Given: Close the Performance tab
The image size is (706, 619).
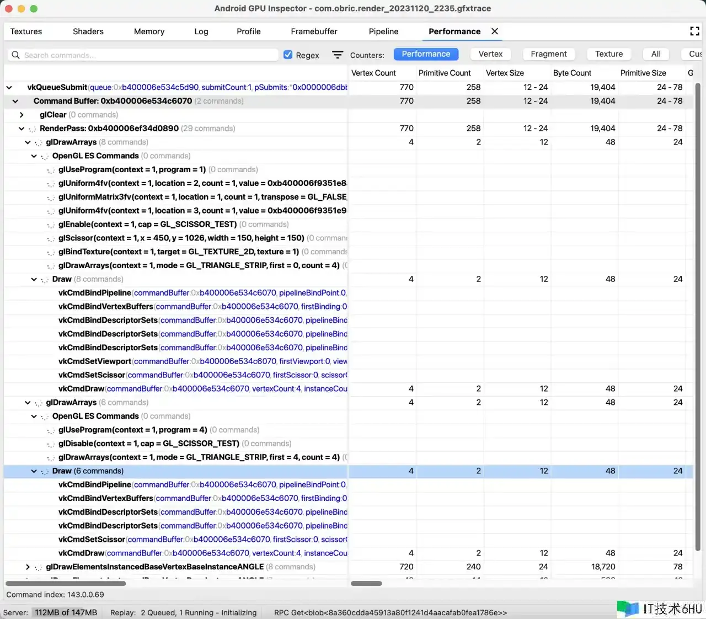Looking at the screenshot, I should click(495, 31).
